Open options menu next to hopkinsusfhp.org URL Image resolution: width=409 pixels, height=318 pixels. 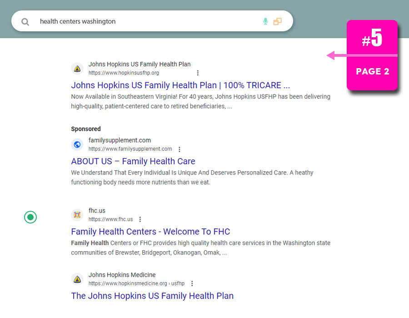[198, 73]
